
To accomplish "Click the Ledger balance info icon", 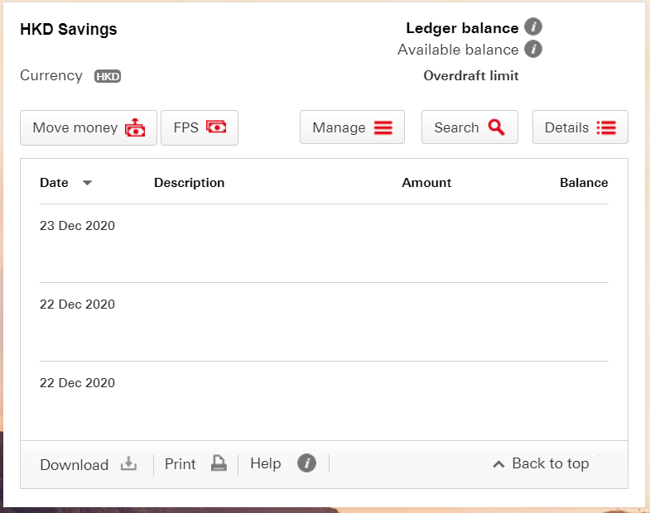I will tap(533, 27).
